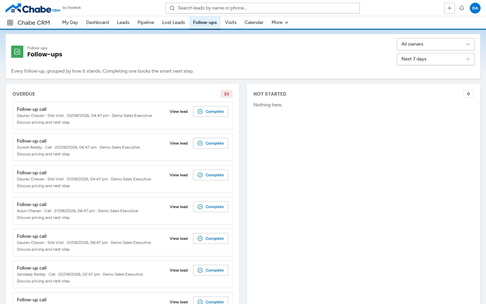Click the overdue count badge 23
486x304 pixels.
coord(226,94)
